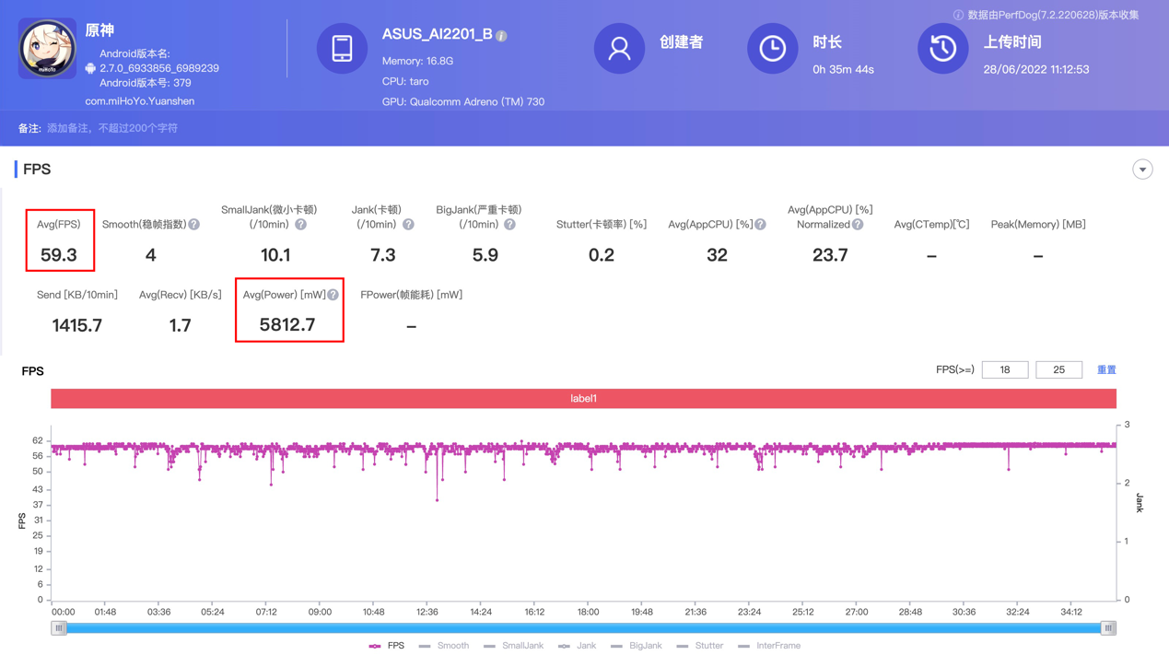Click the FPS threshold field showing 18
1169x655 pixels.
(x=1004, y=369)
